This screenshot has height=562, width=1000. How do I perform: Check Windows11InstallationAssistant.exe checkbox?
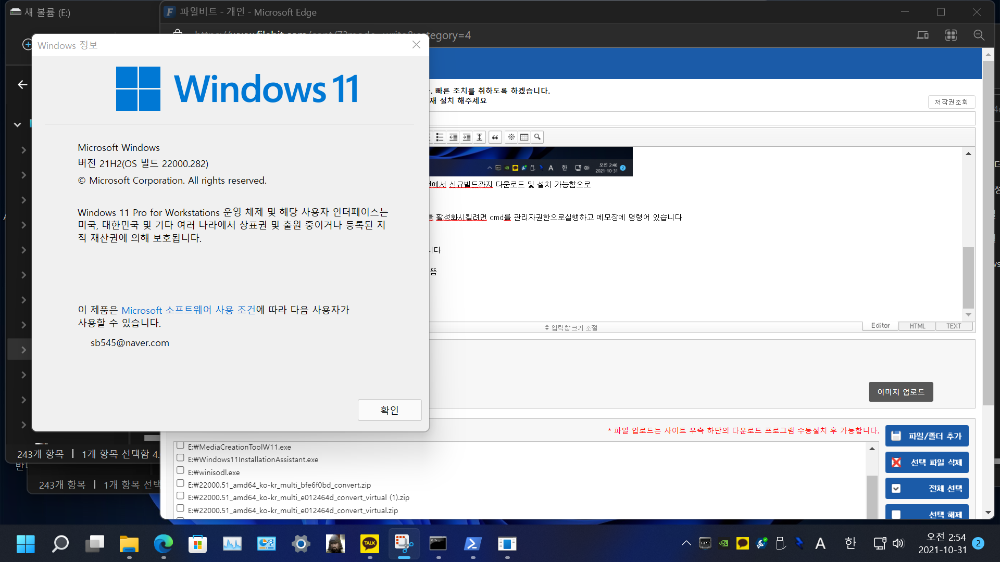tap(180, 458)
